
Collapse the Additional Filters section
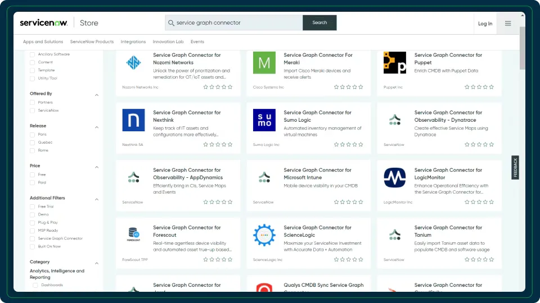tap(97, 199)
